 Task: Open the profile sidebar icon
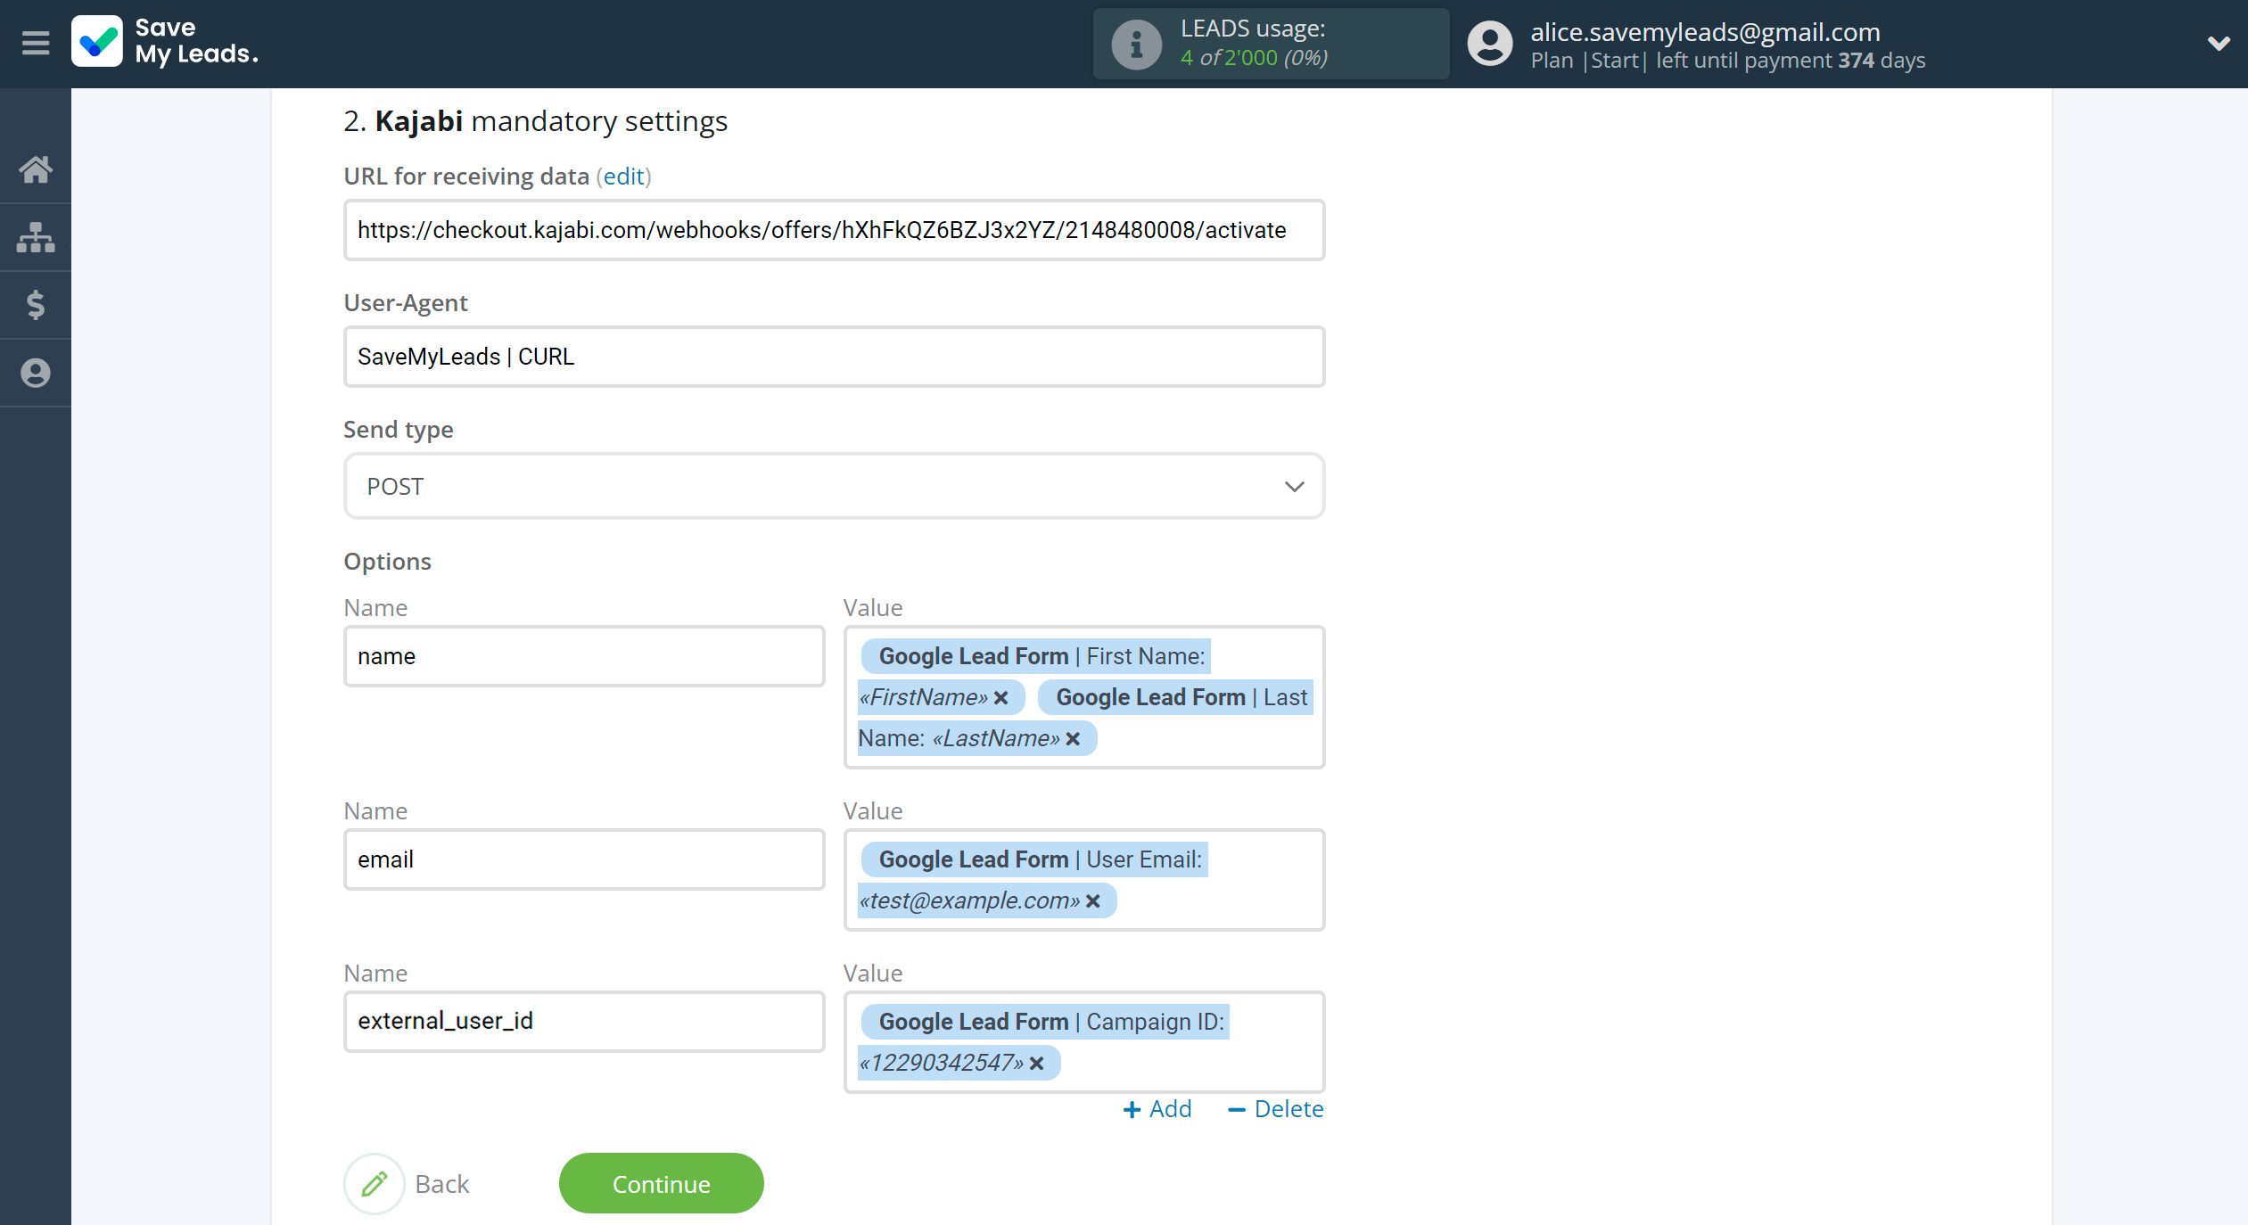pos(36,373)
